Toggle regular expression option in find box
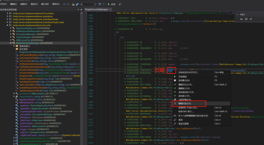Screen dimensions: 264x145 click(x=251, y=19)
